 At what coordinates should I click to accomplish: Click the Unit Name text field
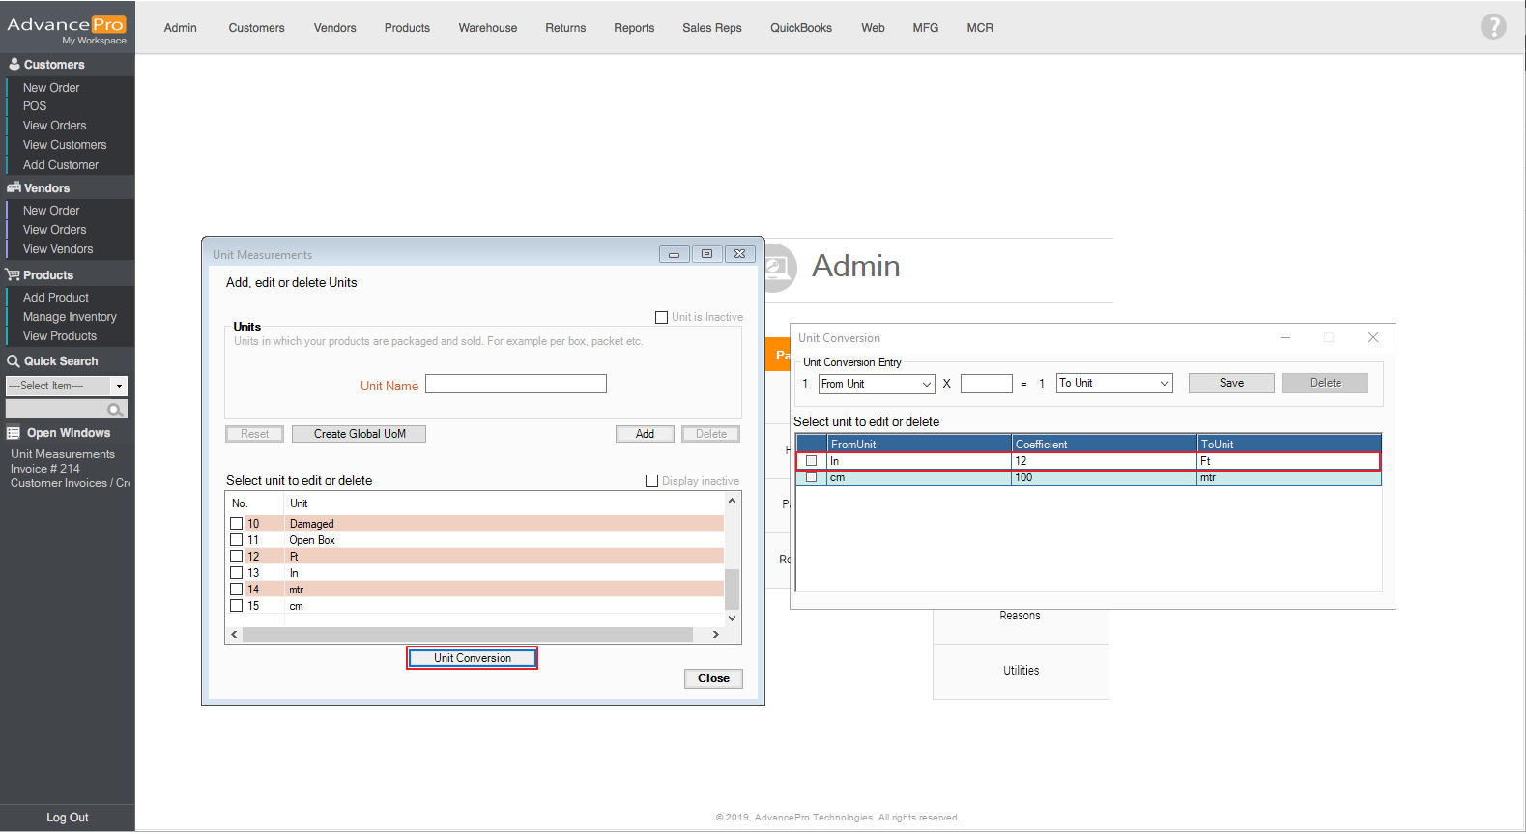[515, 385]
